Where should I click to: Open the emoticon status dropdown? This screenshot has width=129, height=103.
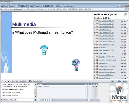point(50,100)
